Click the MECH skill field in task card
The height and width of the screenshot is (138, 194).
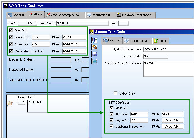[x=75, y=37]
